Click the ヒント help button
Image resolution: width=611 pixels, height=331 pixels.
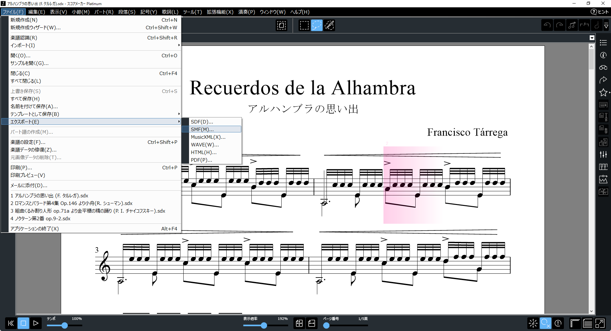[x=600, y=12]
